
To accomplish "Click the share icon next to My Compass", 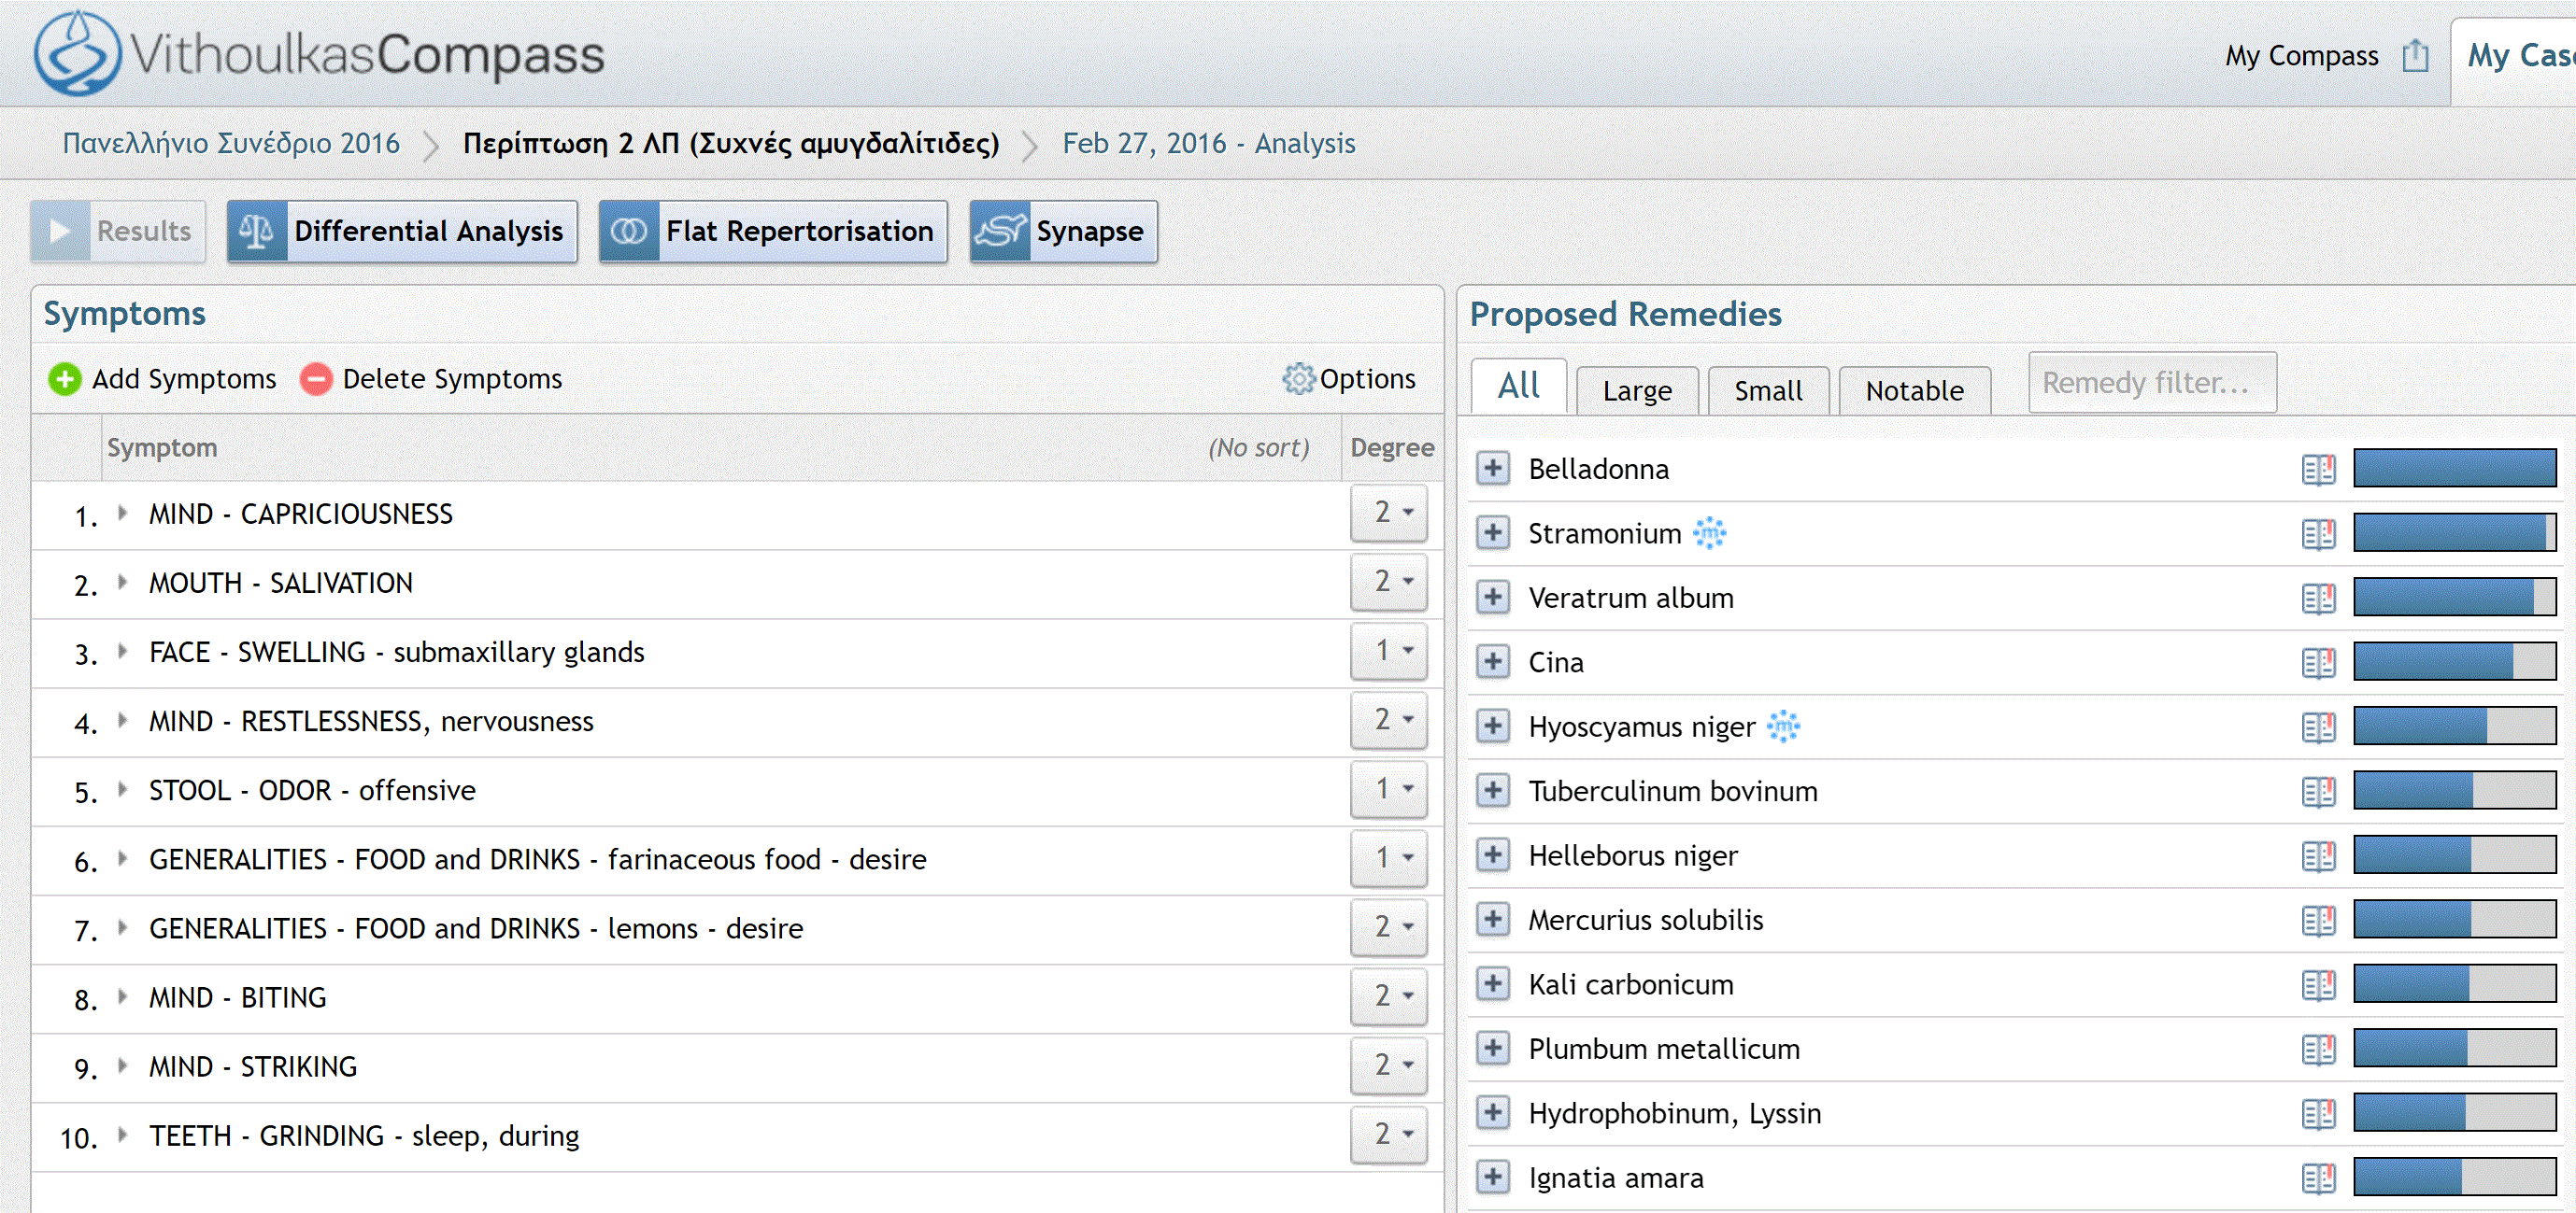I will 2415,56.
